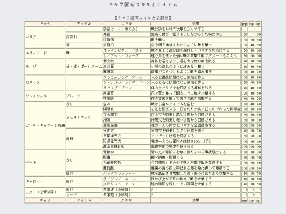Select the esp header above the マリア rows
Viewport: 286px width, 214px height.
[251, 24]
